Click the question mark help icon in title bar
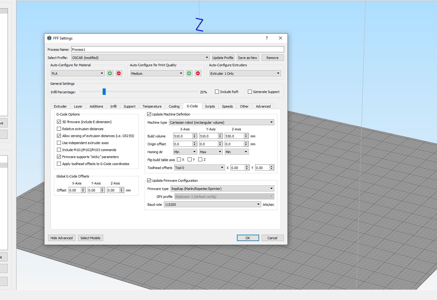This screenshot has height=300, width=437. [267, 38]
